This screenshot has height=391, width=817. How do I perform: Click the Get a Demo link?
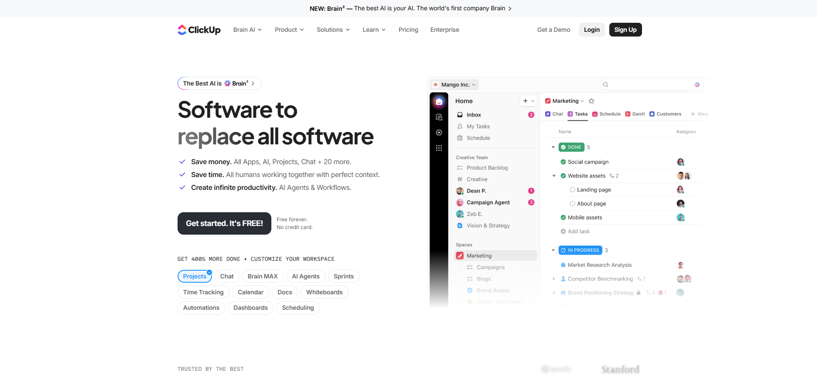(x=554, y=30)
